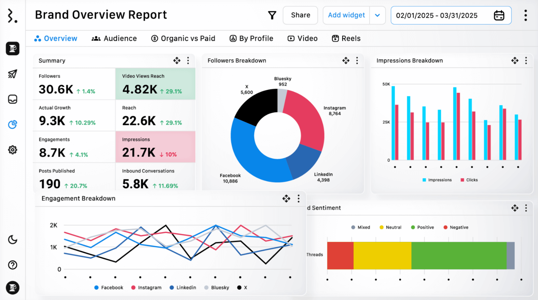Open Impressions Breakdown widget options menu
The height and width of the screenshot is (300, 538).
pos(526,61)
